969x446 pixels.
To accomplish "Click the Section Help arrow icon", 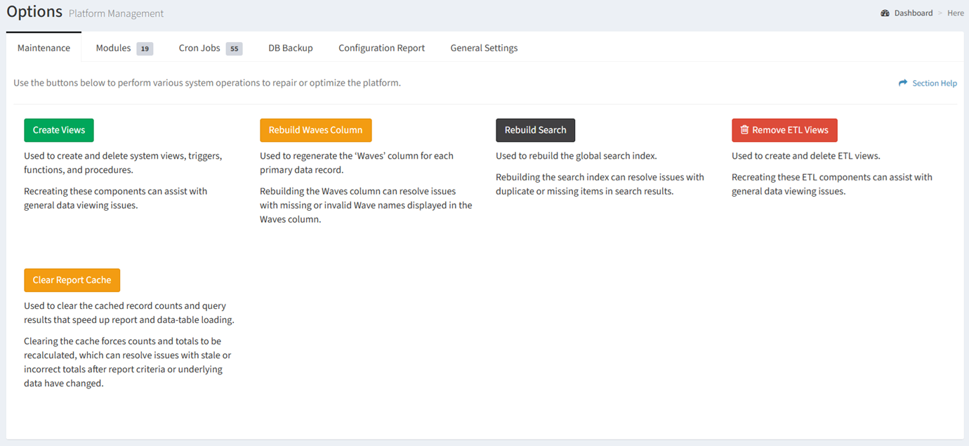I will coord(903,83).
